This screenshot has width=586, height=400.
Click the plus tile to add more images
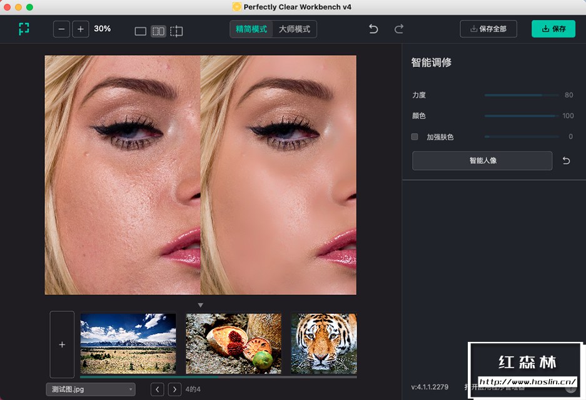62,344
